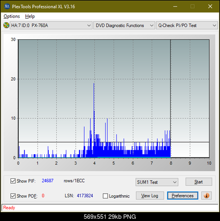Click the PIF value 24687
The height and width of the screenshot is (221, 220).
(48, 181)
